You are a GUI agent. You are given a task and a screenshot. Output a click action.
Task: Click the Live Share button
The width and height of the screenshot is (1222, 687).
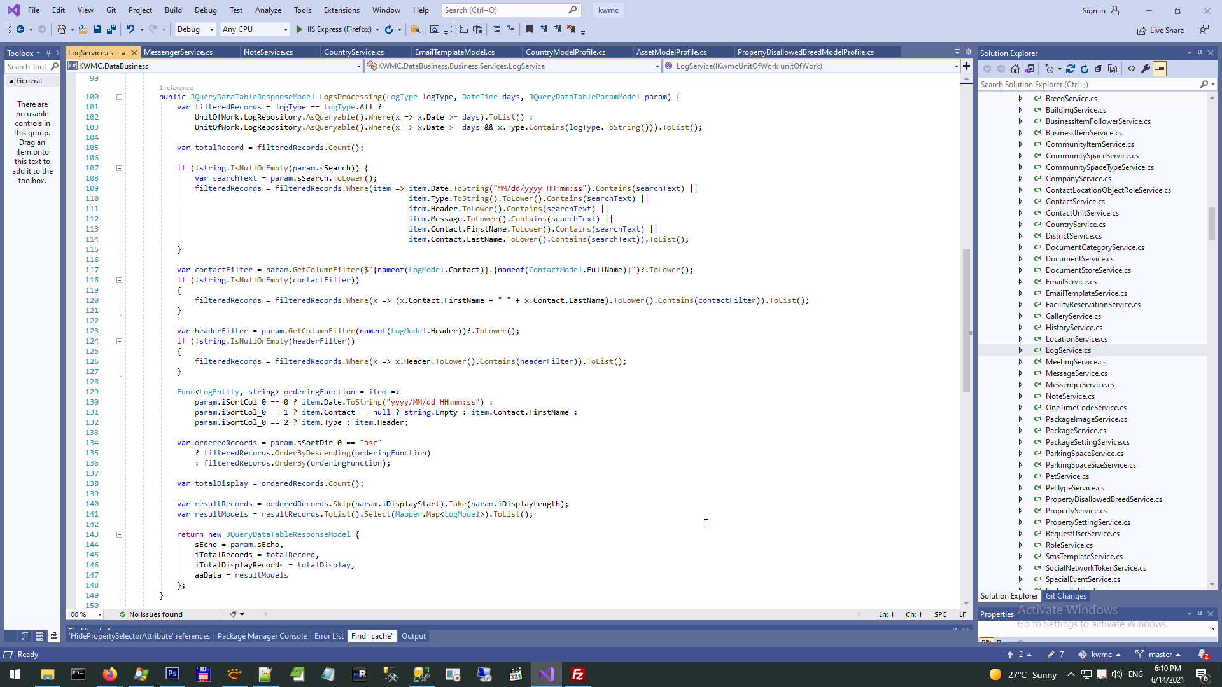click(1161, 30)
